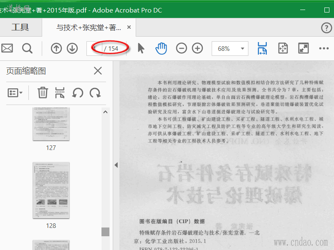Image resolution: width=334 pixels, height=250 pixels.
Task: Open thumbnail panel options menu dropdown
Action: [x=15, y=93]
